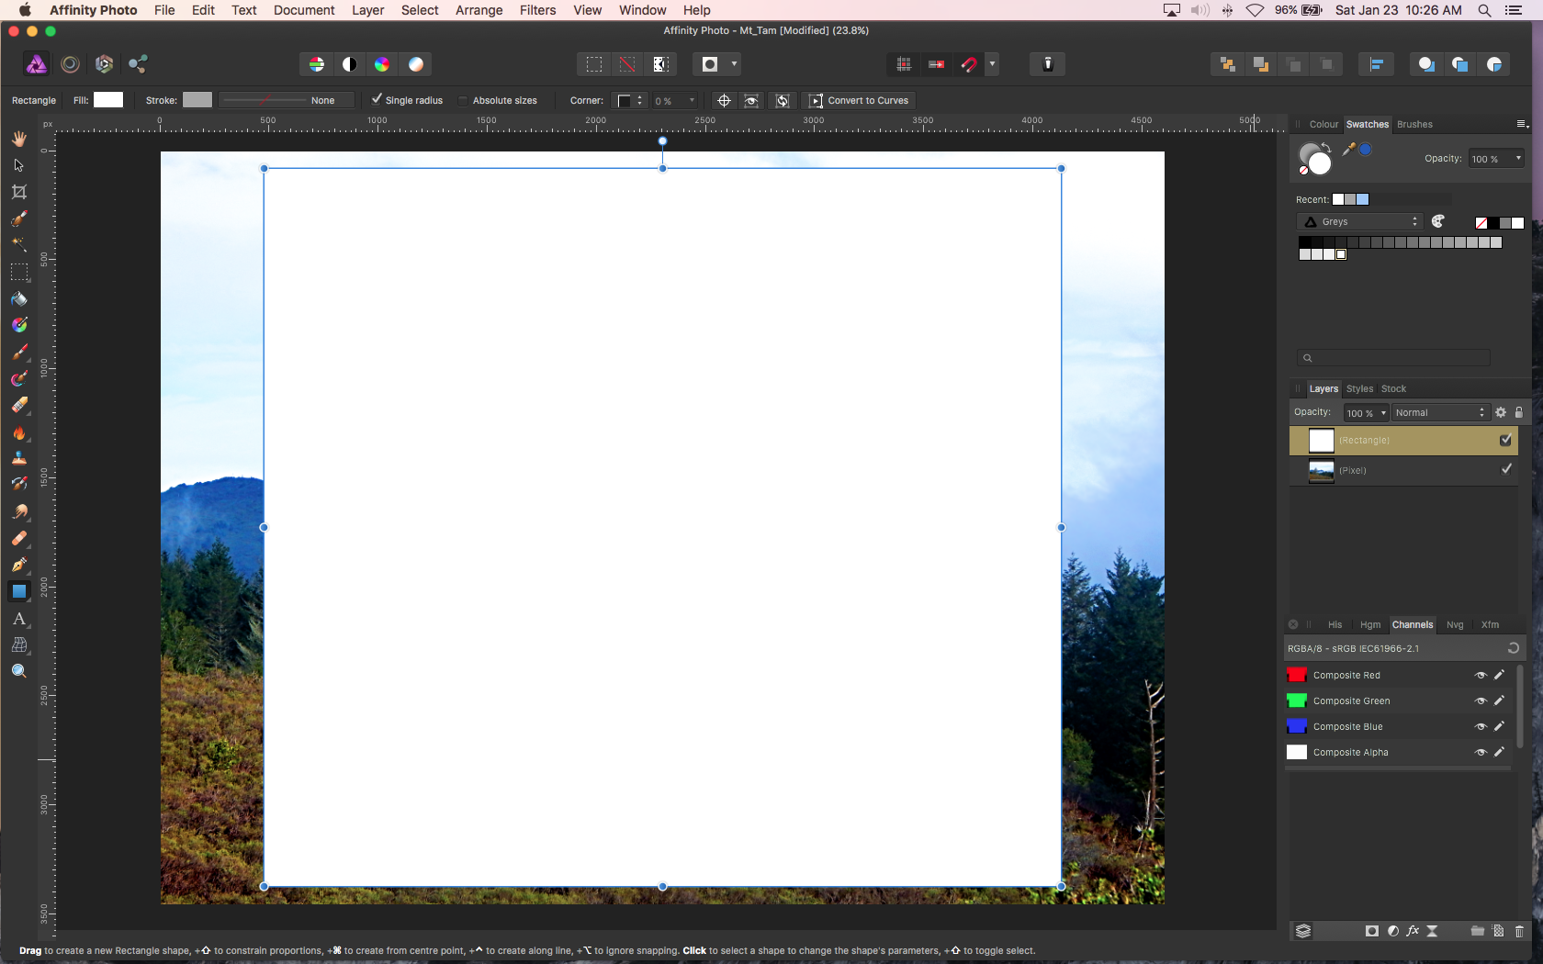Hide the Composite Red channel
The height and width of the screenshot is (964, 1543).
1481,676
